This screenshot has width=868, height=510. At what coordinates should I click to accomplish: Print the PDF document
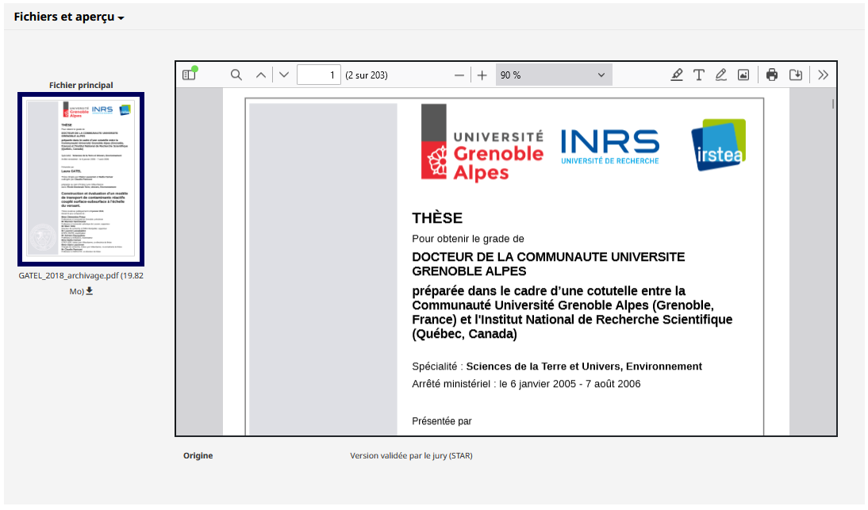(x=772, y=75)
